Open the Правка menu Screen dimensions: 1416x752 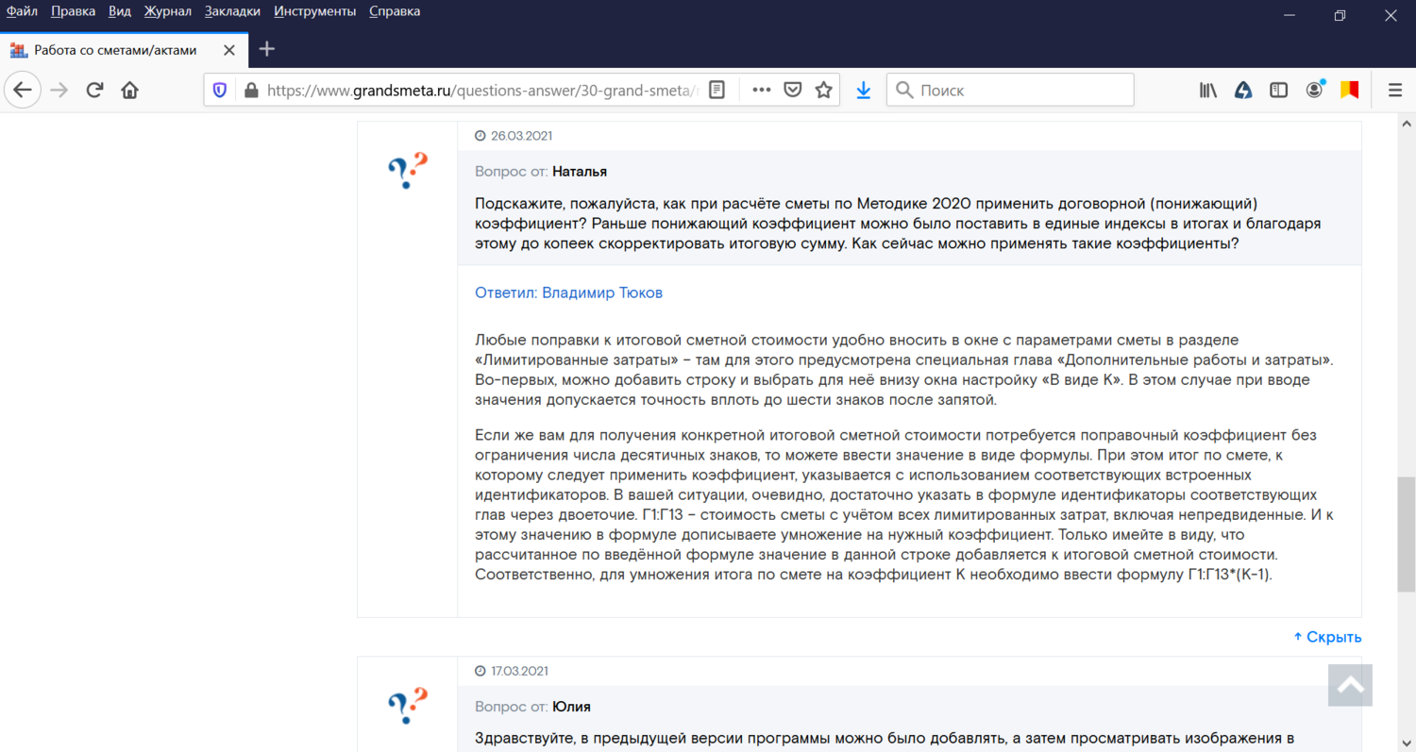click(74, 11)
